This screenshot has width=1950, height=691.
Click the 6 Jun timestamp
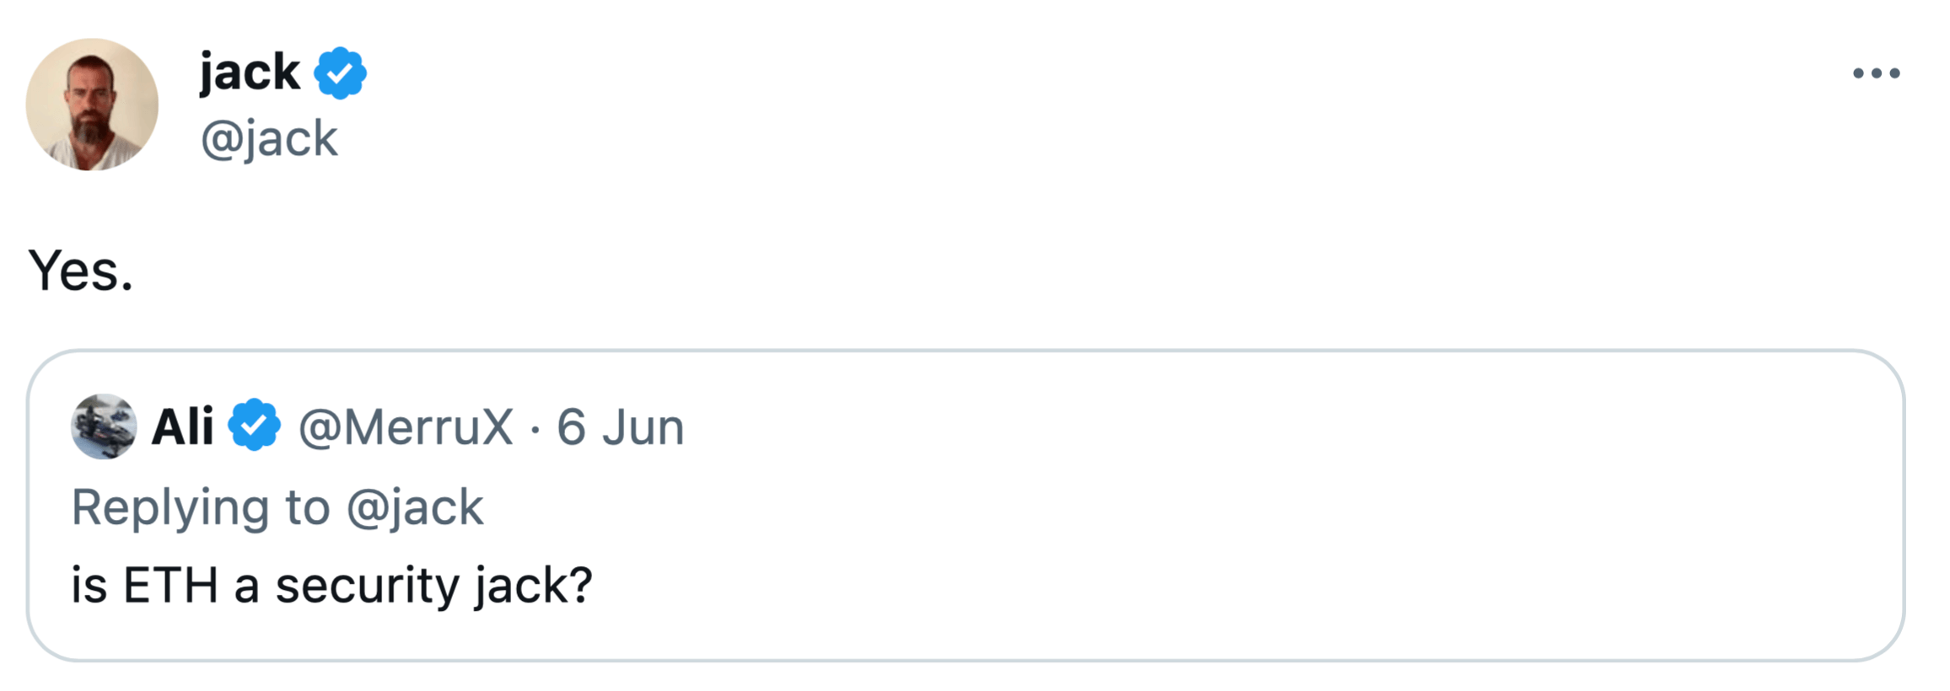tap(620, 427)
